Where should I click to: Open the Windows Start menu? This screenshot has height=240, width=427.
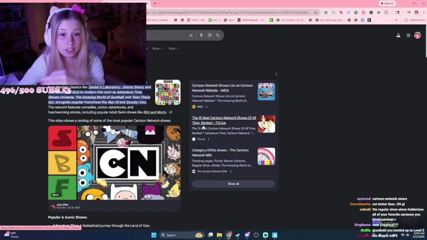pyautogui.click(x=154, y=235)
